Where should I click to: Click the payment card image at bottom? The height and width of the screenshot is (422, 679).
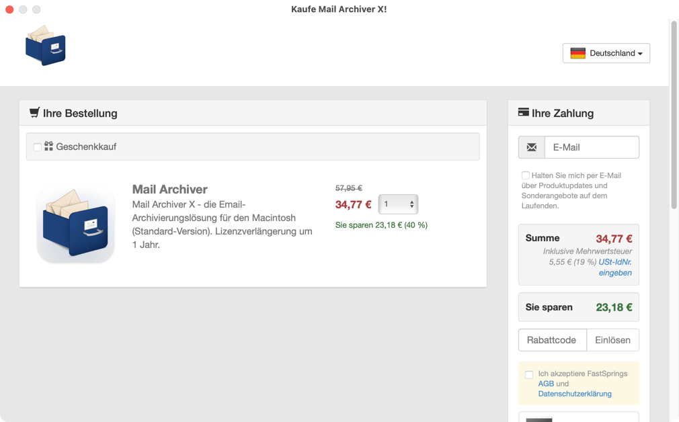click(538, 419)
